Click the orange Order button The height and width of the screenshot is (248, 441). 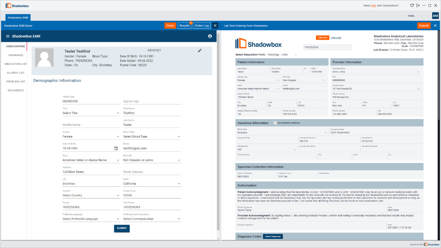pos(170,25)
